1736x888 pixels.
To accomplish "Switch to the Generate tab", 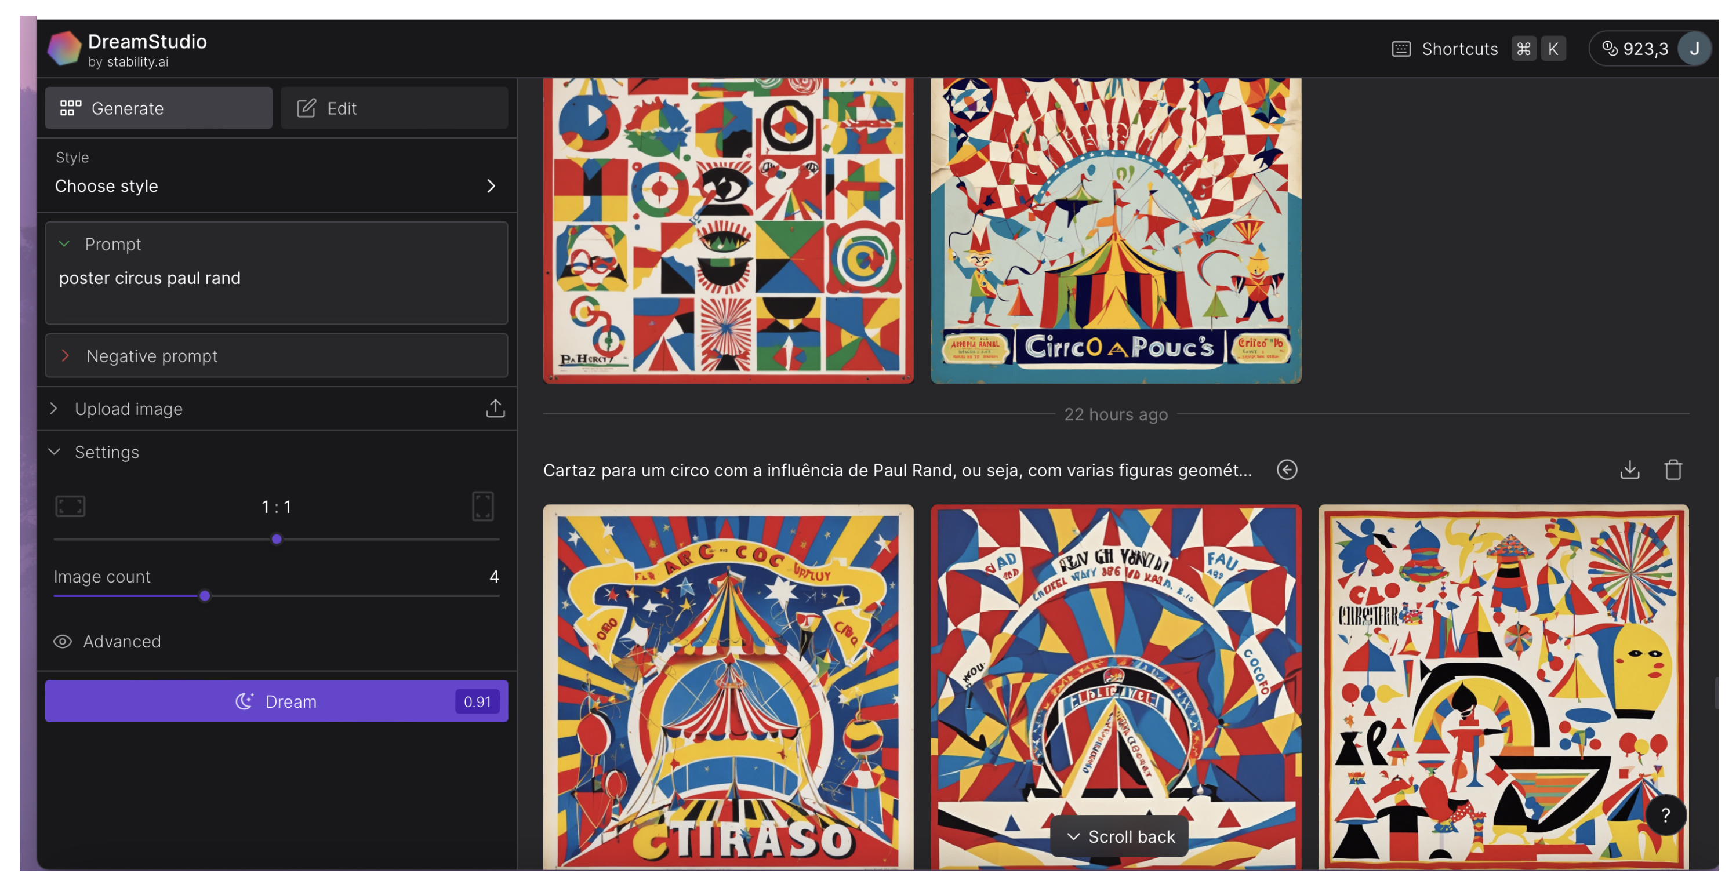I will (x=158, y=108).
